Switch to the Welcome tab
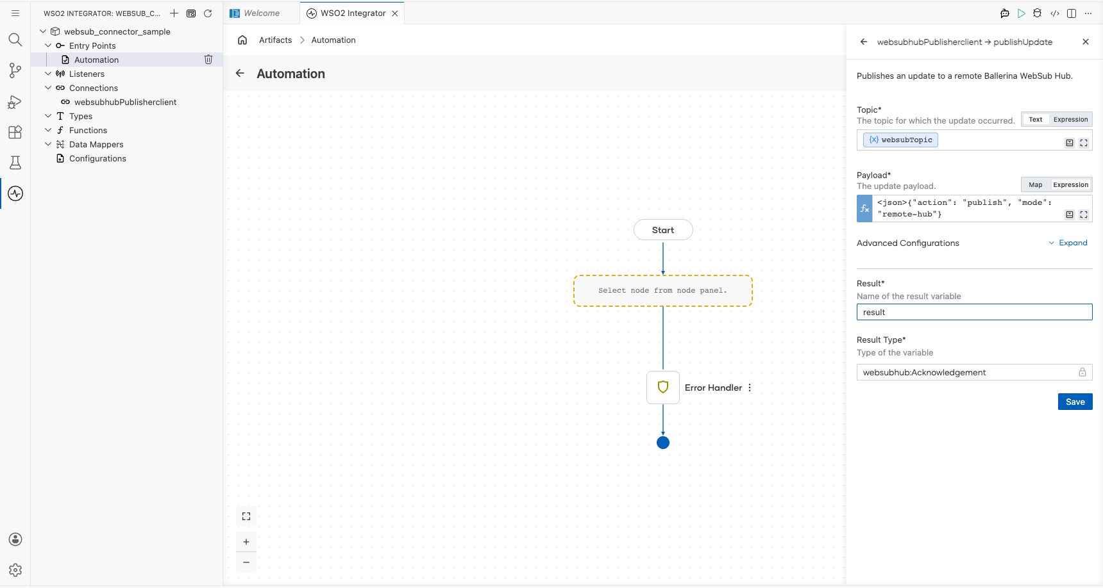The image size is (1103, 588). coord(262,13)
